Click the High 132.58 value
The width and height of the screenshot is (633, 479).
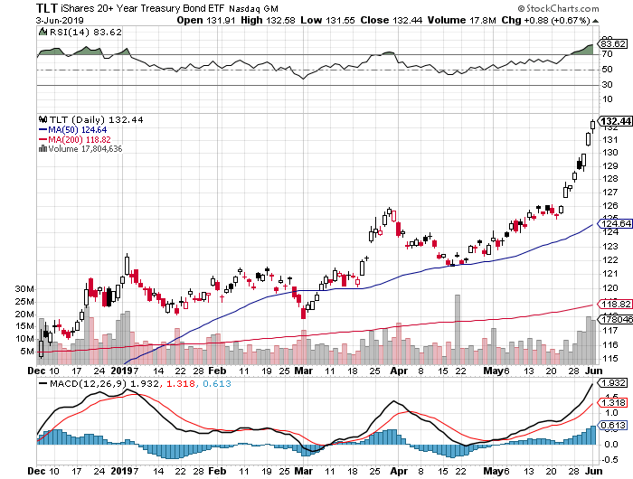coord(268,20)
